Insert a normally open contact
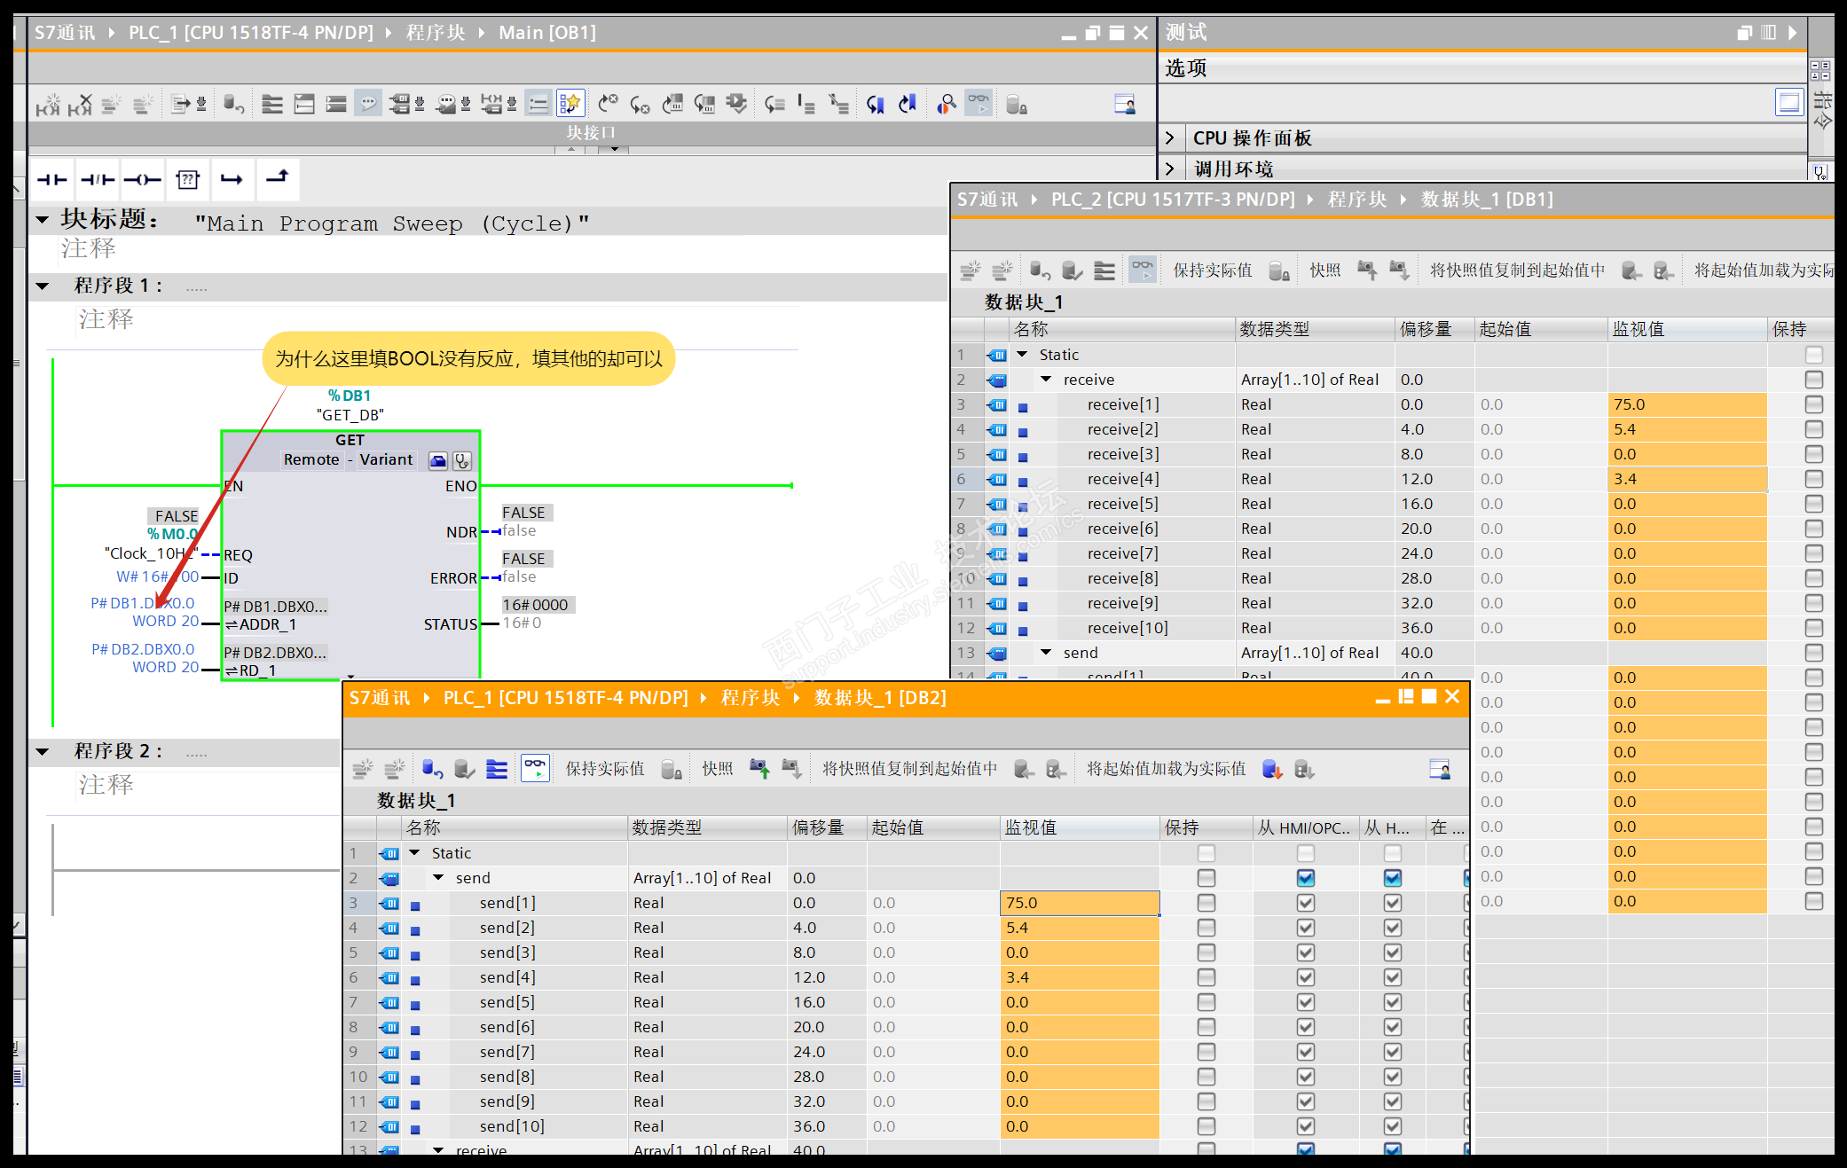 pyautogui.click(x=52, y=180)
